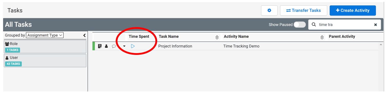Click the Create Activity button

pyautogui.click(x=353, y=10)
